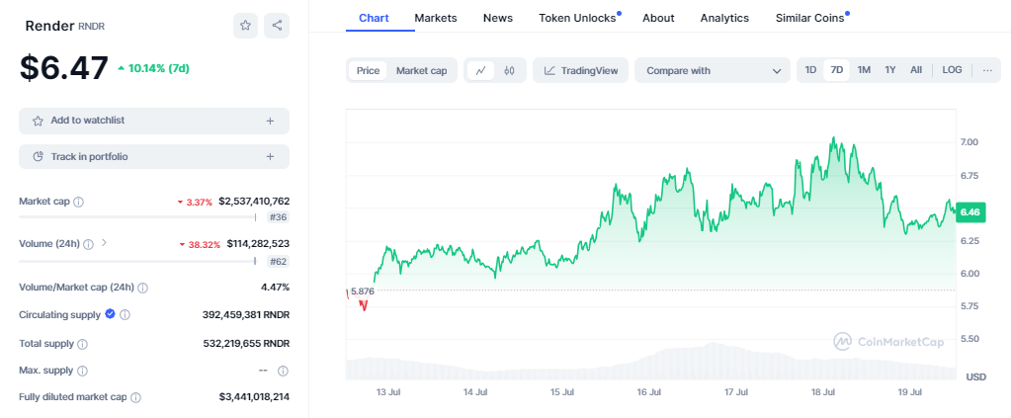Click Add to watchlist button

[x=154, y=121]
